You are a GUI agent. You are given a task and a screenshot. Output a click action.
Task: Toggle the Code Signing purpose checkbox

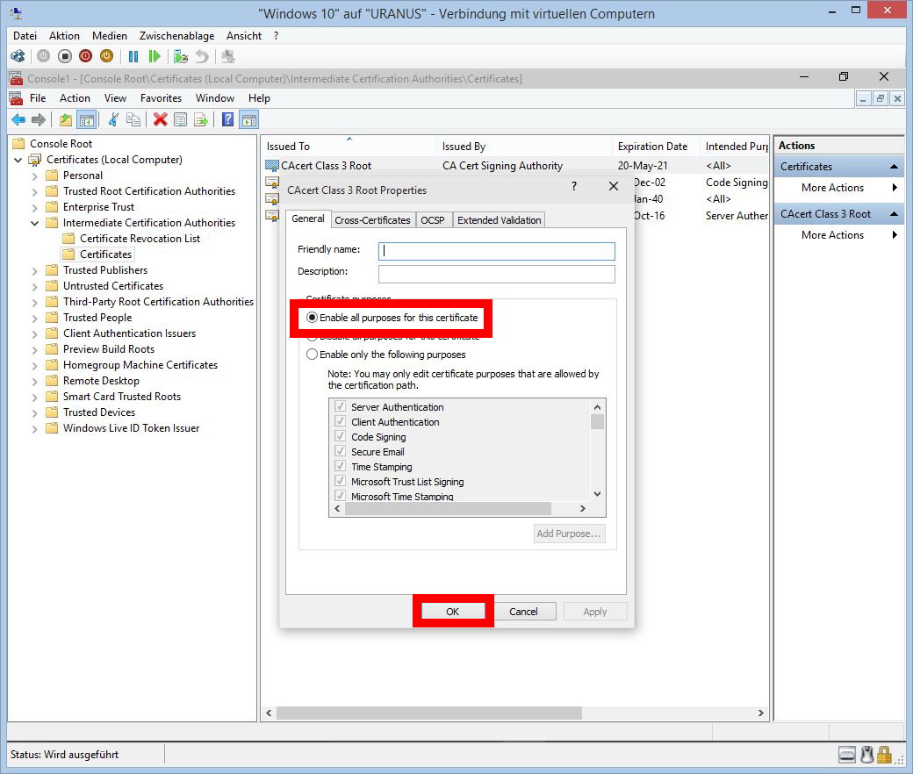tap(340, 437)
